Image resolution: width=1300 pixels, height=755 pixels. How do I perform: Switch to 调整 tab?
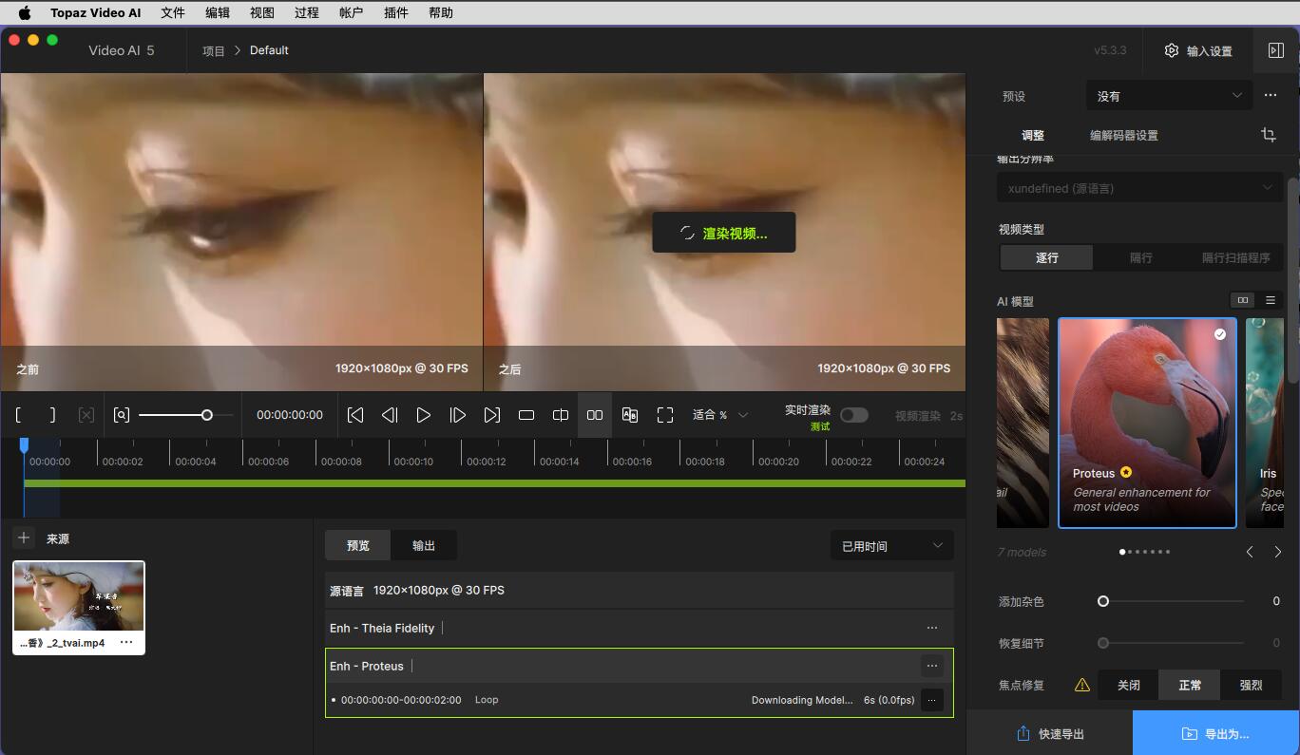tap(1033, 135)
